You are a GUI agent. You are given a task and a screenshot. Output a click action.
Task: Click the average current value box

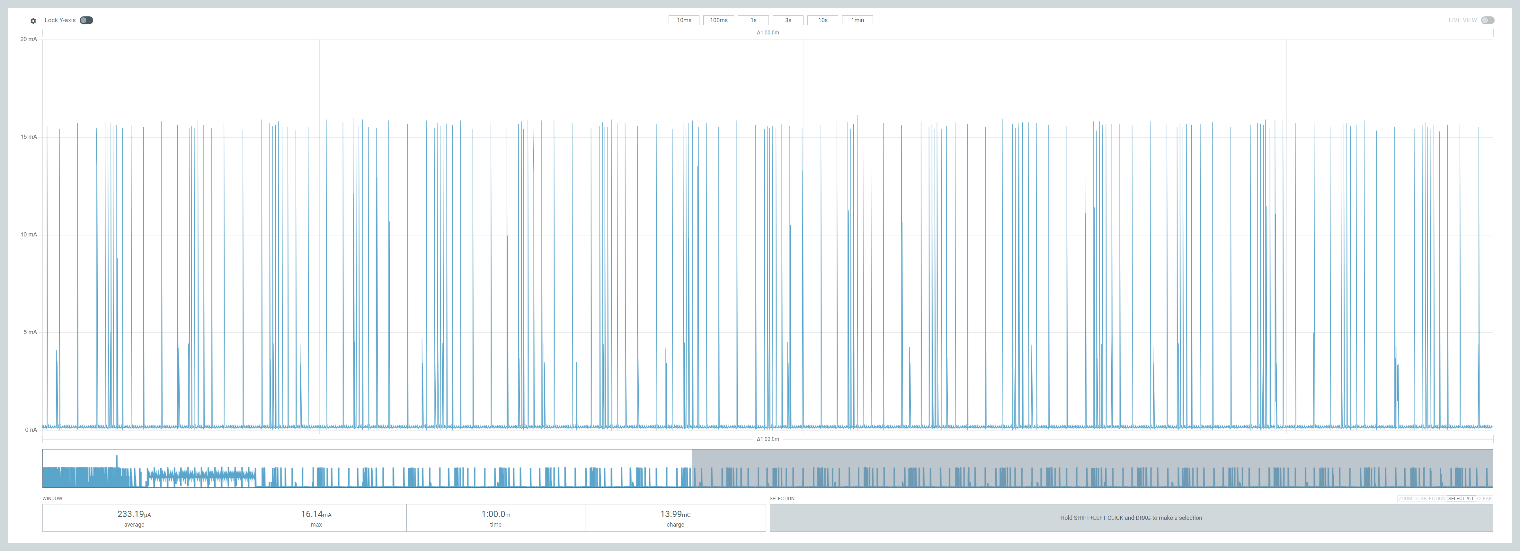click(134, 518)
